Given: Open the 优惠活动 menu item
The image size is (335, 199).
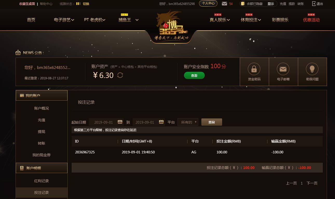Looking at the screenshot, I should 311,20.
